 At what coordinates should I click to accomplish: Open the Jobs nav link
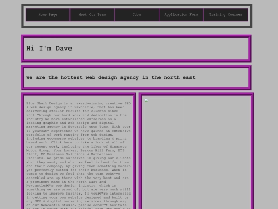point(137,15)
